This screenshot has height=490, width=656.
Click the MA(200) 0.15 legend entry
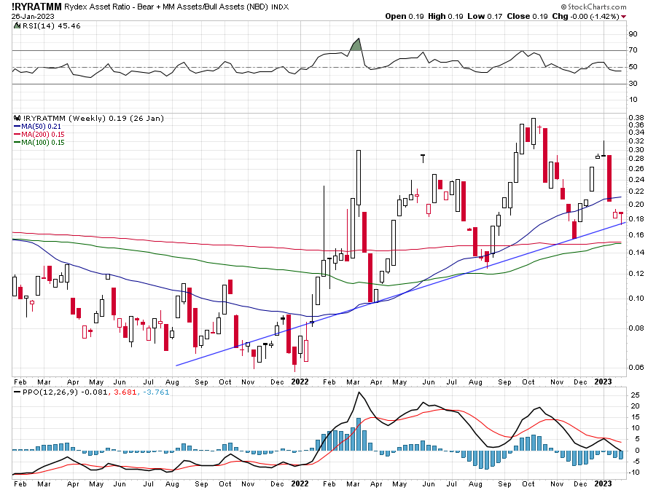coord(39,135)
